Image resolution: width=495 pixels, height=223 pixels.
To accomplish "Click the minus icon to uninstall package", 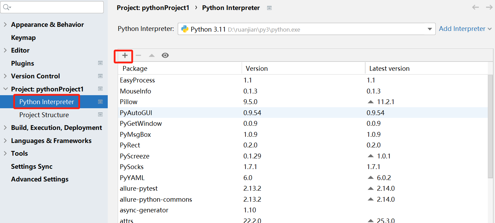I will point(138,55).
